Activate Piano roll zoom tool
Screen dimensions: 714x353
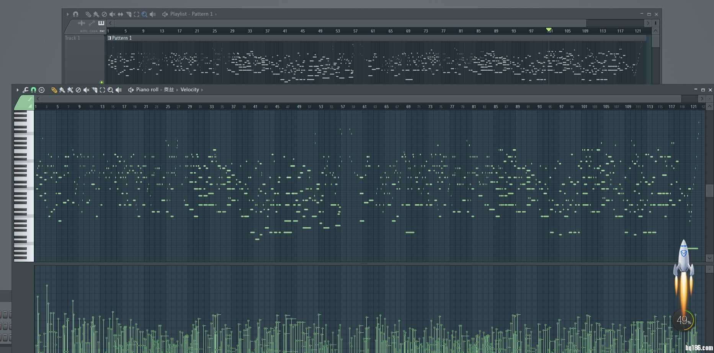[110, 90]
